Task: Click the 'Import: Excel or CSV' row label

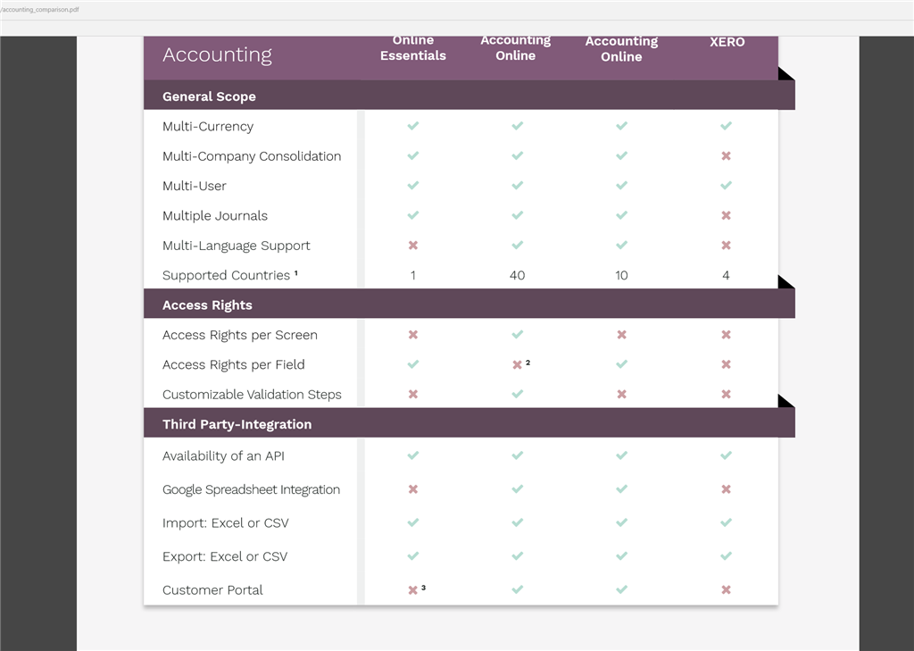Action: 225,523
